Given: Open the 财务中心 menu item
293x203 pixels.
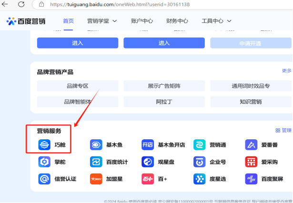Looking at the screenshot, I should click(x=177, y=21).
